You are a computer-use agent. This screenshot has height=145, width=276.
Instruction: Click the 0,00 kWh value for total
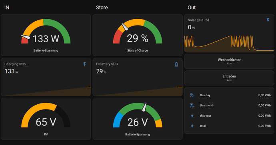tap(264, 126)
